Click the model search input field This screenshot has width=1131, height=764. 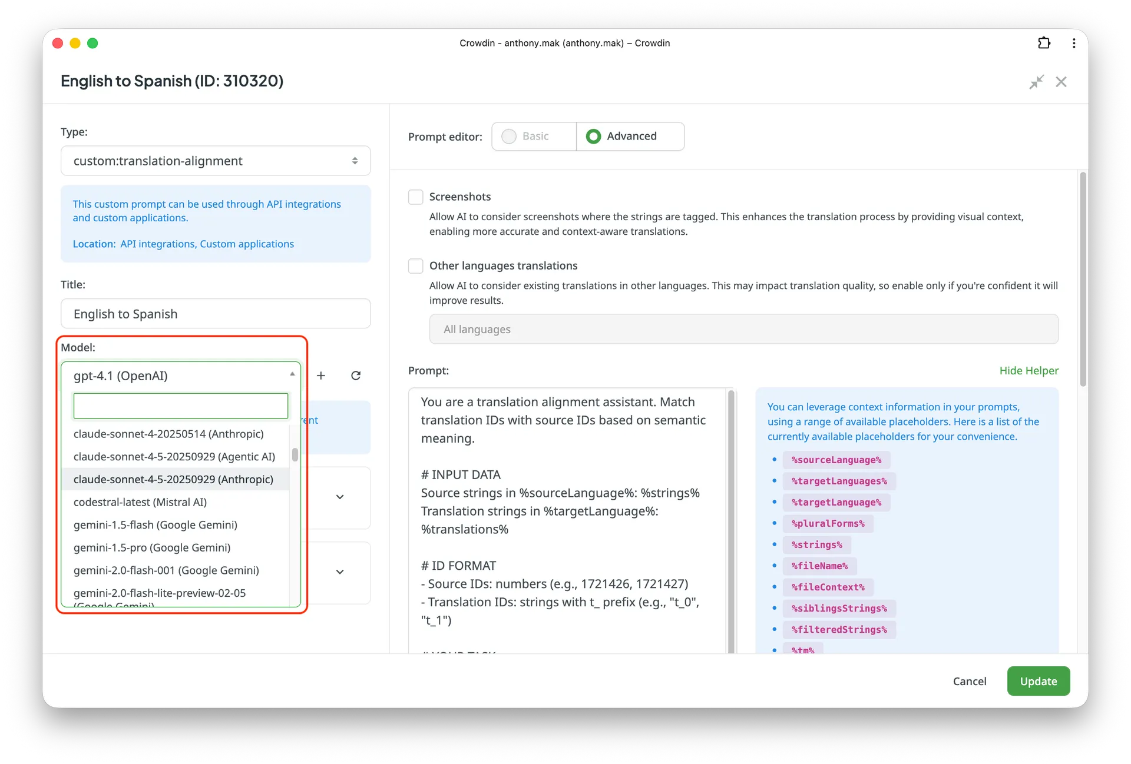(180, 406)
